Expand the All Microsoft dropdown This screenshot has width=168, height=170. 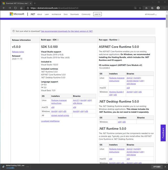(151, 14)
